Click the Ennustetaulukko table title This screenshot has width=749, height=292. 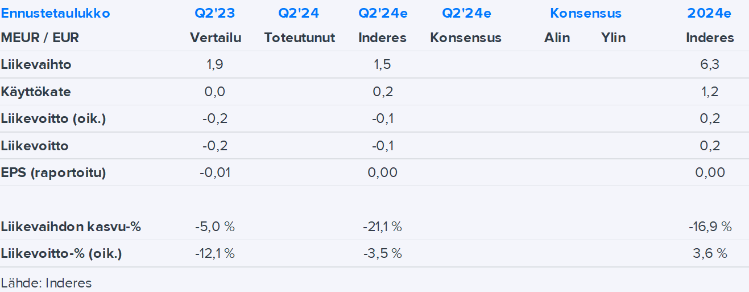[x=56, y=13]
